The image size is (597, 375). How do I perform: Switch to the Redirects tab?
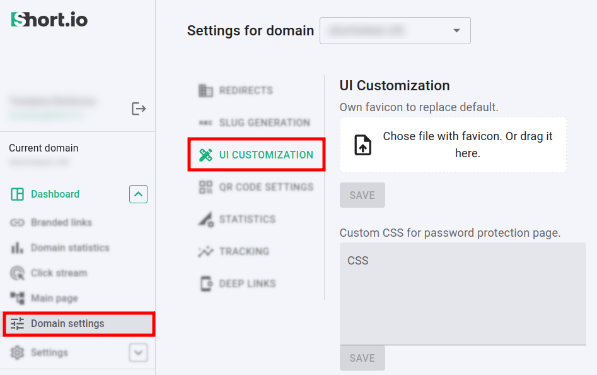[x=245, y=90]
